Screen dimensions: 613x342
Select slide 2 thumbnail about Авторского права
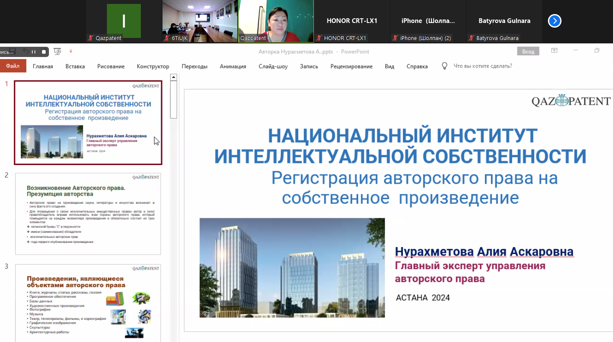tap(88, 214)
